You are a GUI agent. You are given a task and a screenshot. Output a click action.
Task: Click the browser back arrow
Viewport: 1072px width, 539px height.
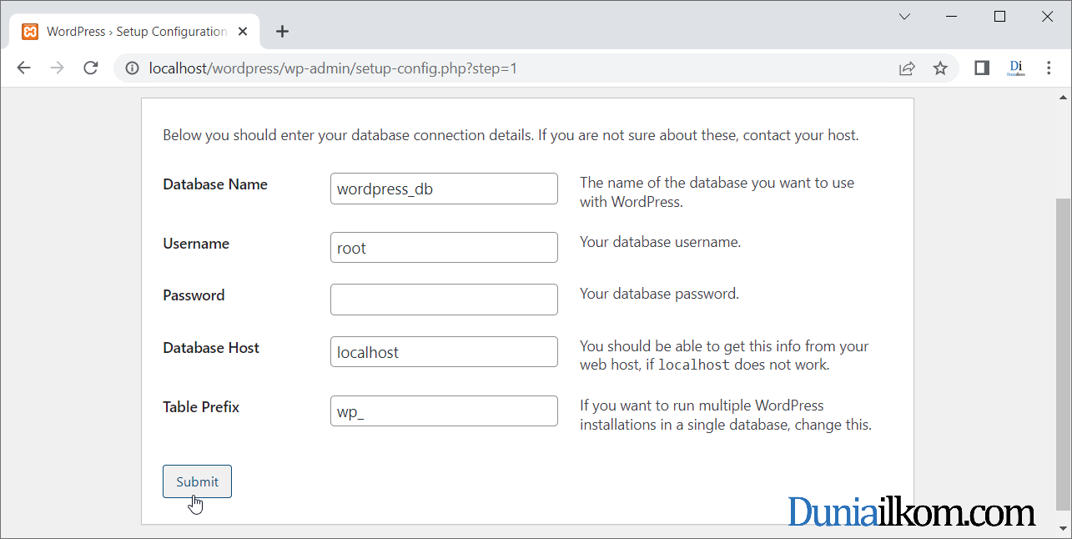(23, 68)
